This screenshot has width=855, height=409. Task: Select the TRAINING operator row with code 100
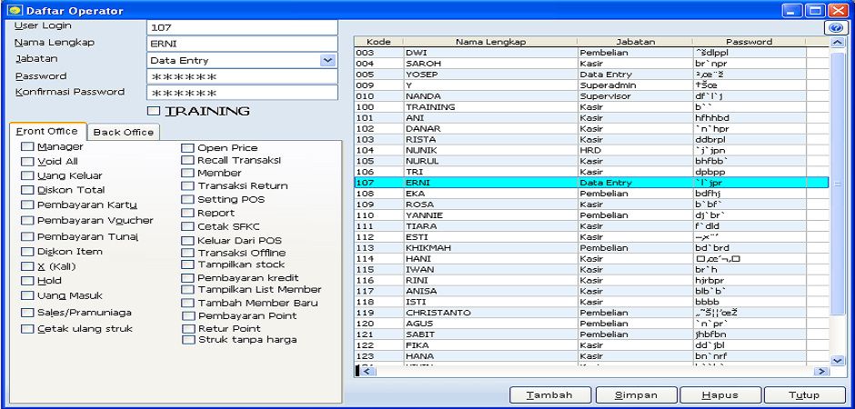(x=591, y=107)
